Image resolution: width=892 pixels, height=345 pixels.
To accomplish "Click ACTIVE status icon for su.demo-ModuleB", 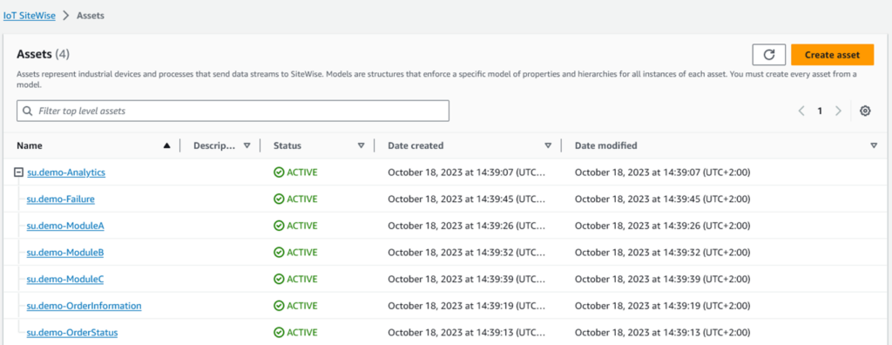I will pos(279,252).
